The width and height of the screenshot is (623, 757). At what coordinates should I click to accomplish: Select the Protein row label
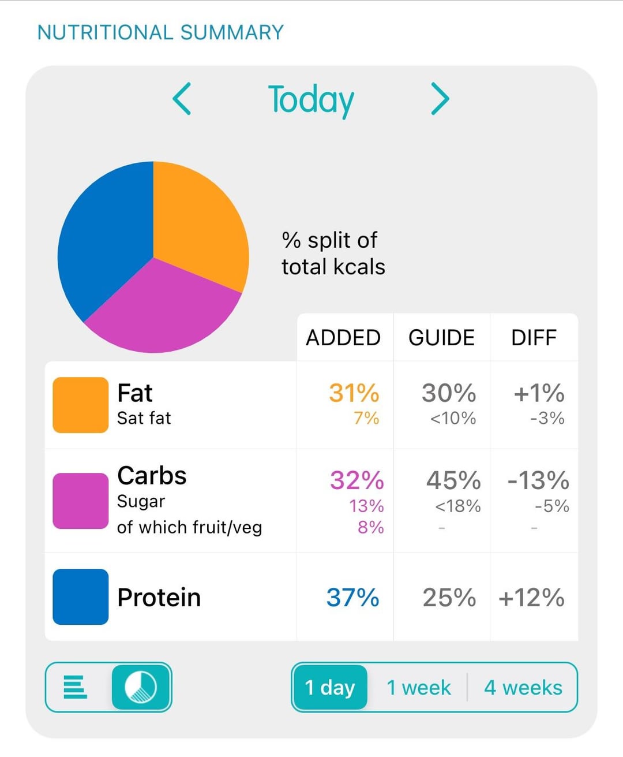[x=159, y=598]
